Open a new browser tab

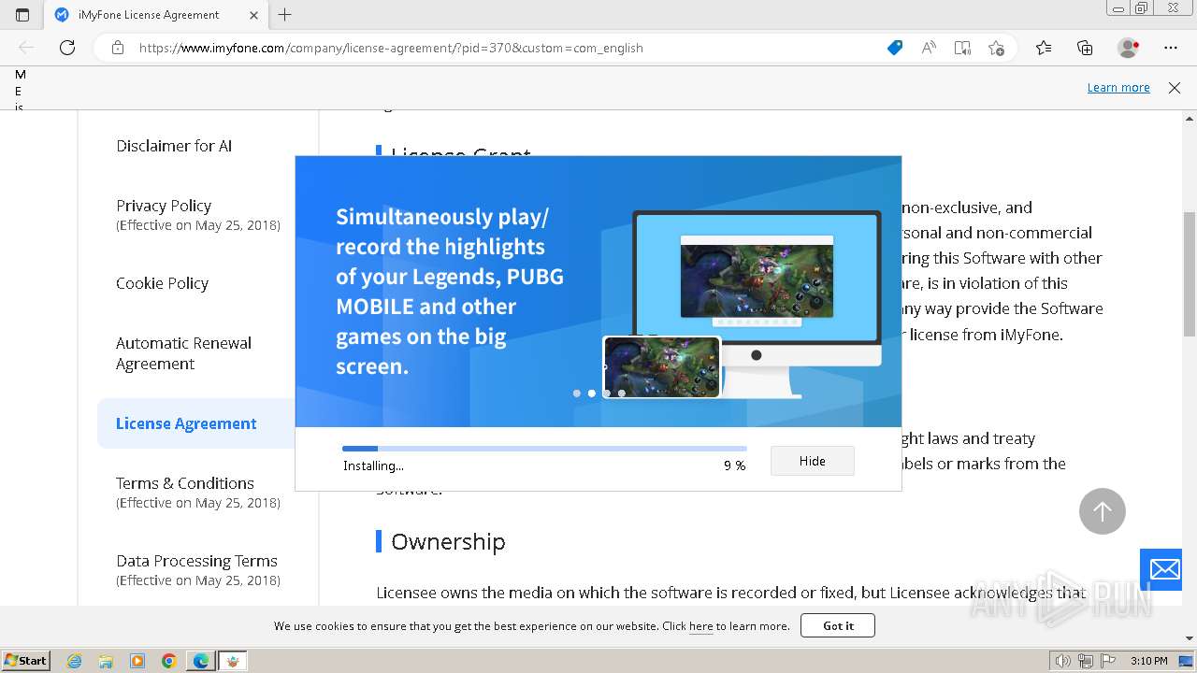285,15
